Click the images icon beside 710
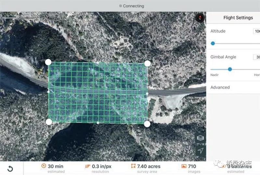Viewport: 260px width, 175px height. coord(184,166)
